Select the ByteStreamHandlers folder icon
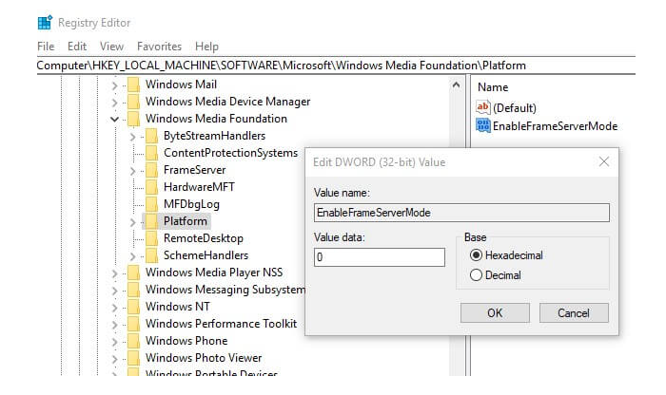The height and width of the screenshot is (395, 666). (x=151, y=136)
